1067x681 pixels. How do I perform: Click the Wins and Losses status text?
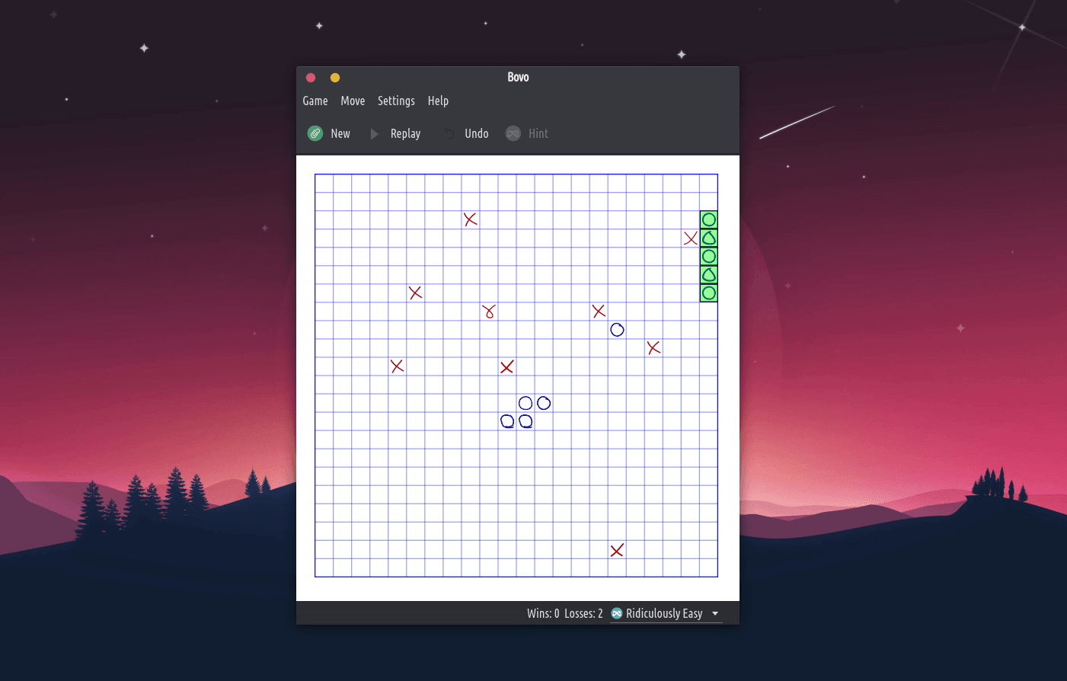click(564, 613)
